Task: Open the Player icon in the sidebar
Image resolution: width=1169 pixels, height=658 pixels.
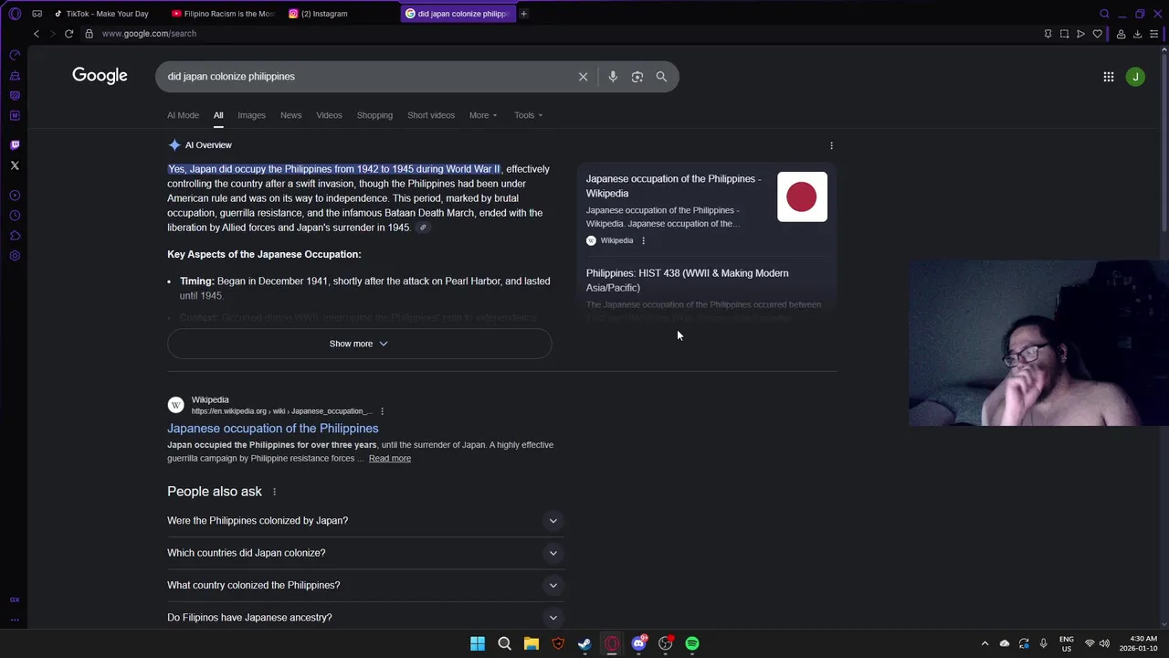Action: [15, 196]
